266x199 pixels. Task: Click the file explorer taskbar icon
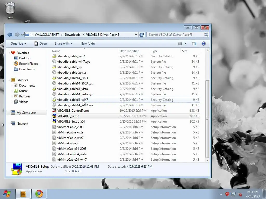click(23, 194)
